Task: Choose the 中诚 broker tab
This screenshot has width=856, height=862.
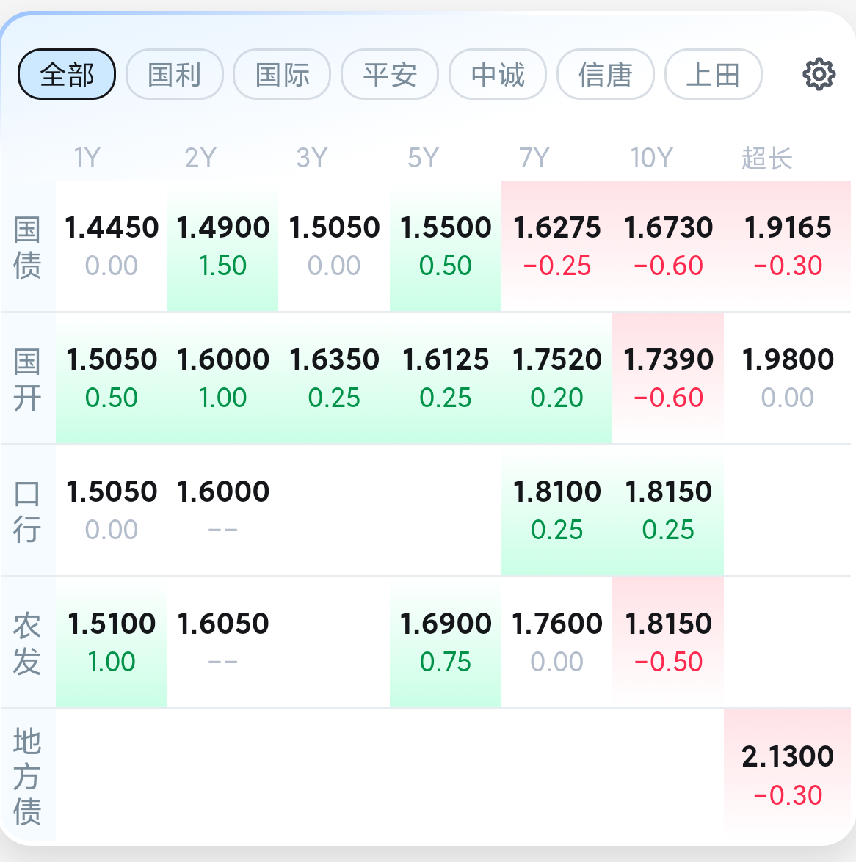Action: coord(498,74)
